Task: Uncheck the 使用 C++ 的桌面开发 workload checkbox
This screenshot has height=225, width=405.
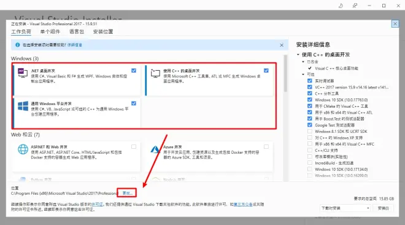Action: click(x=266, y=70)
